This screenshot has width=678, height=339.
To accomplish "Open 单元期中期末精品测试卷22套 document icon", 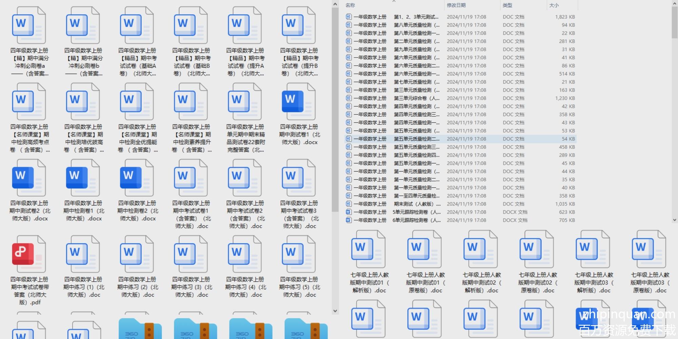I will 244,101.
